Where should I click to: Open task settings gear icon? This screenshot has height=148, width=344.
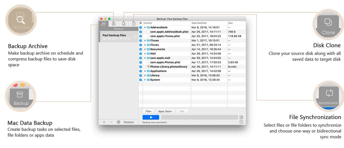118,122
